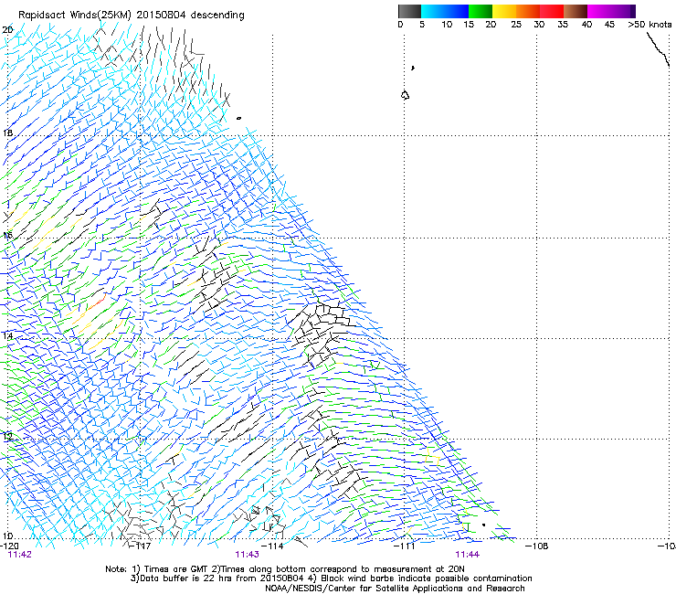Click the green 15-20 knots legend swatch
The height and width of the screenshot is (594, 676).
481,11
